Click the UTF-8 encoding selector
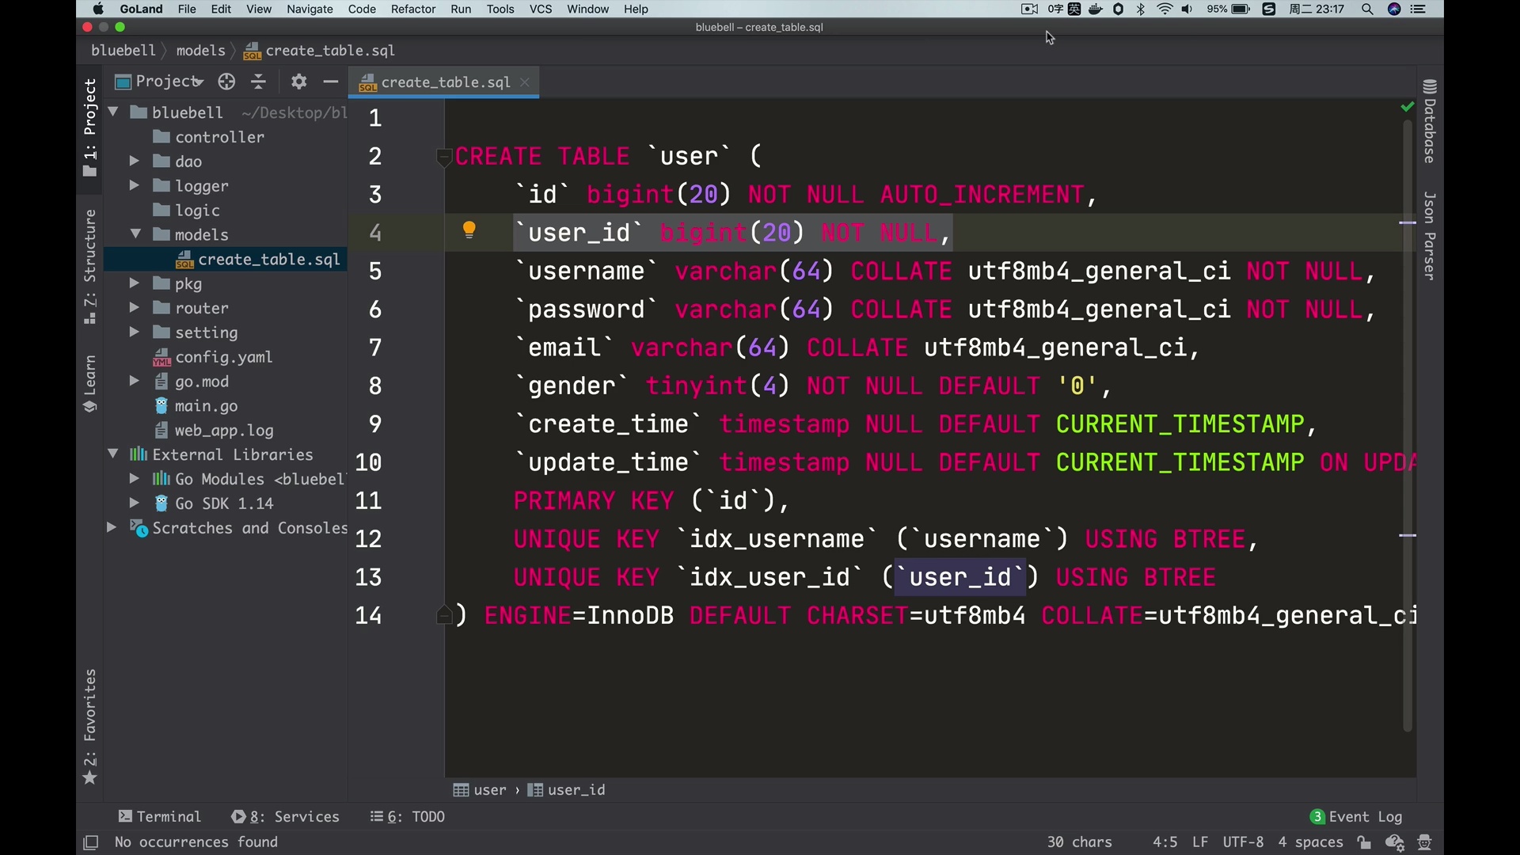The image size is (1520, 855). [x=1243, y=842]
